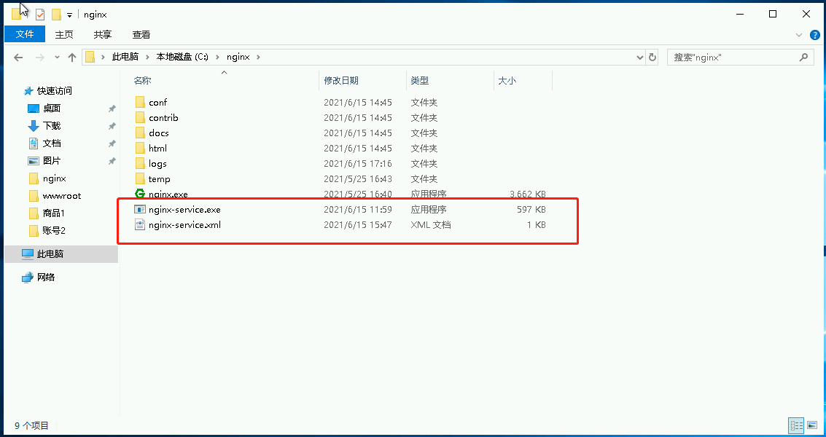Select 桌面 in quick access
Viewport: 826px width, 437px height.
coord(52,108)
